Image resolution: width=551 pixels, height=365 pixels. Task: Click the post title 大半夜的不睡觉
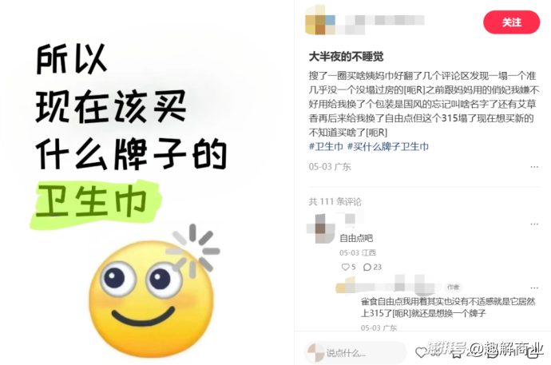tap(346, 57)
